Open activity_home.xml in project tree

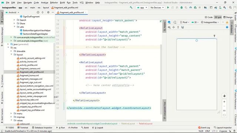tap(28, 62)
